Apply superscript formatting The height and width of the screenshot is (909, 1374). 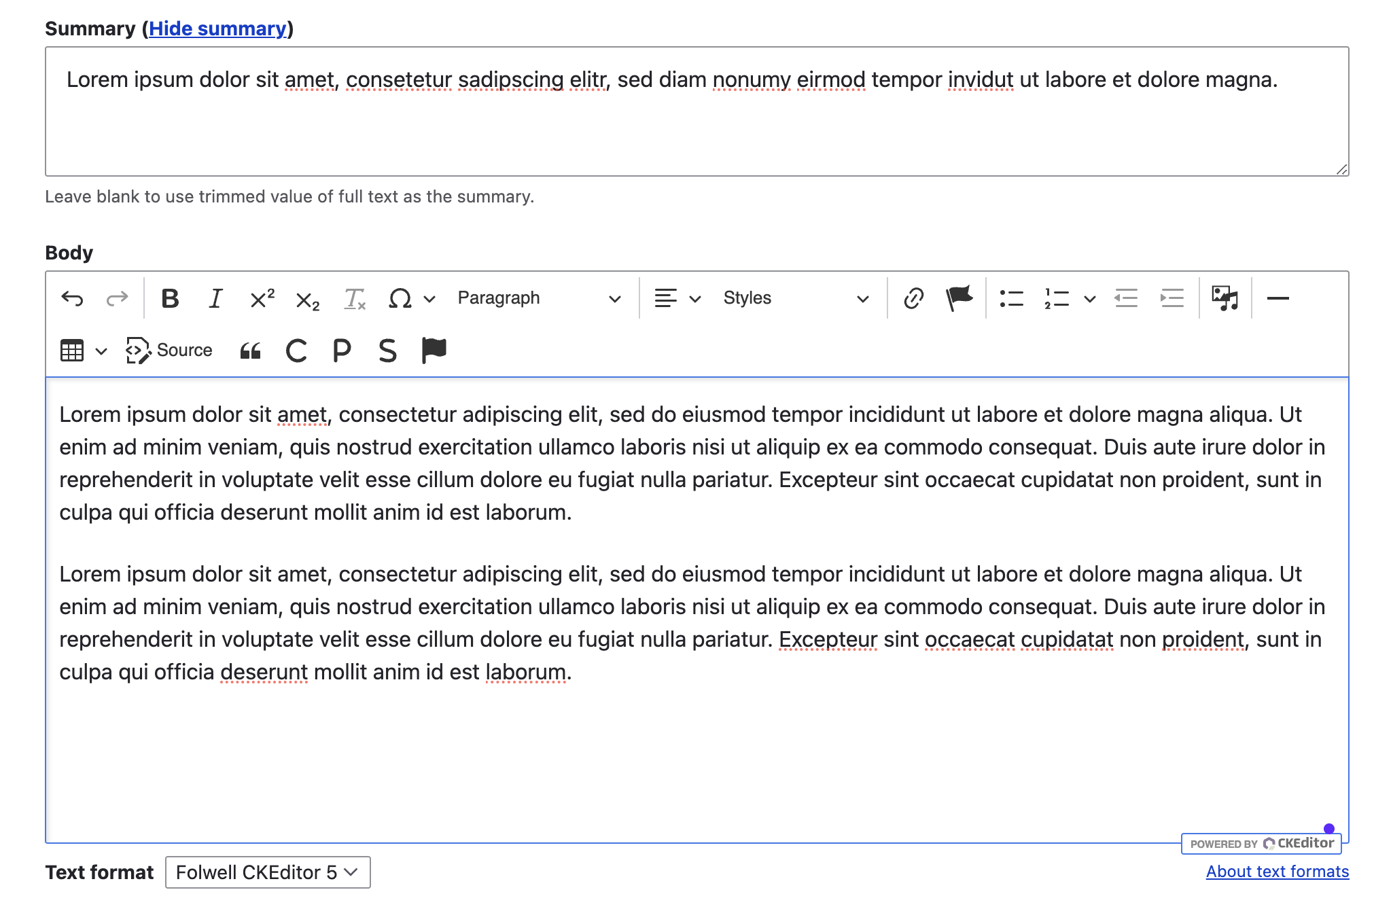coord(262,298)
